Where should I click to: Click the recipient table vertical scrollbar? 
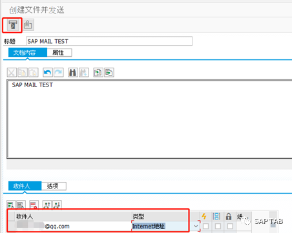tap(273, 222)
